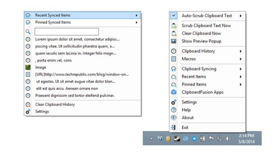Screen dimensions: 278x154
Task: Click gear icon beside Settings in tray menu
Action: 174,102
